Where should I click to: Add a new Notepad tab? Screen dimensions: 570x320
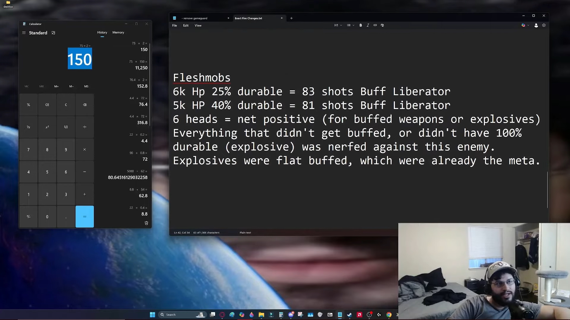coord(291,18)
